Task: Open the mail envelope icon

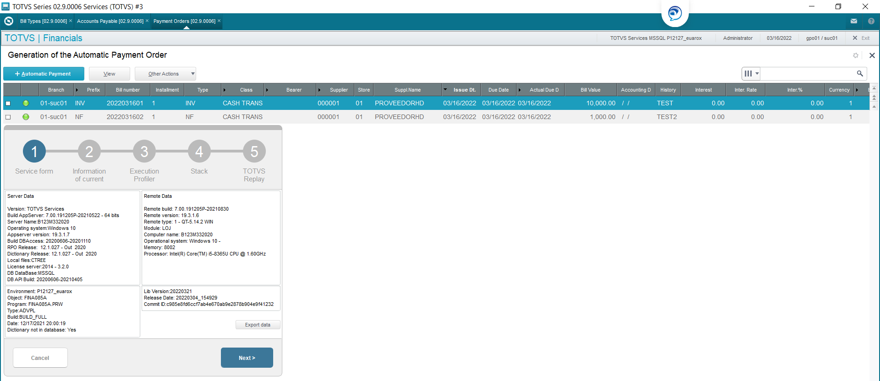Action: (x=854, y=21)
